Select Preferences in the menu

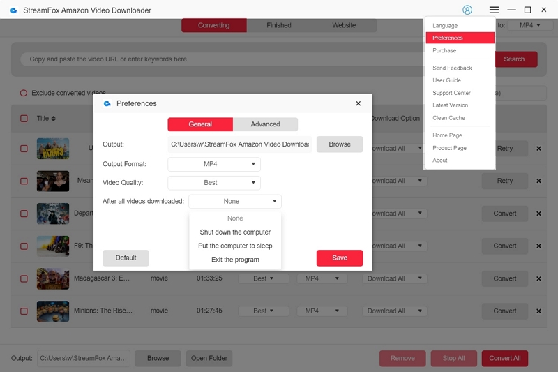[x=460, y=38]
